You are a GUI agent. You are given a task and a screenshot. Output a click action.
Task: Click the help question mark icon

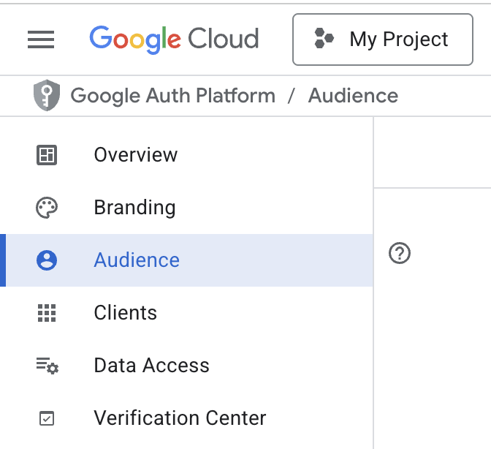point(399,253)
